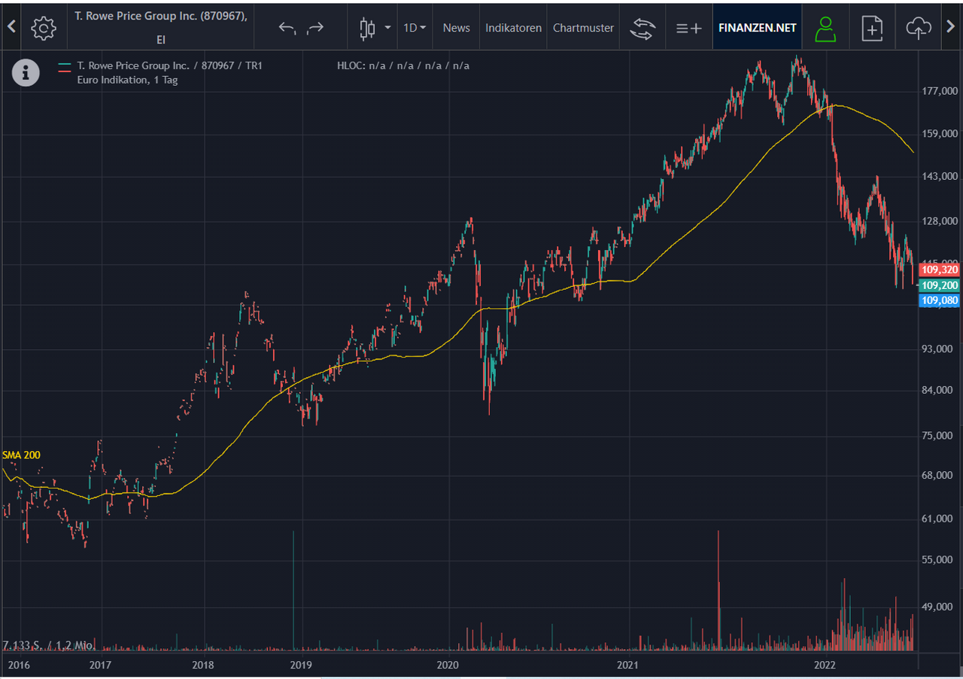Click the 177,000 price axis label

point(940,91)
